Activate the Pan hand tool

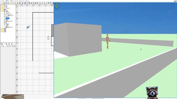point(27,3)
